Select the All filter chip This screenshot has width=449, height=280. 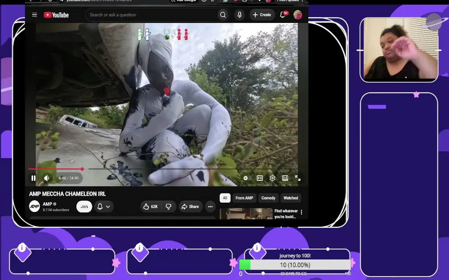(225, 198)
